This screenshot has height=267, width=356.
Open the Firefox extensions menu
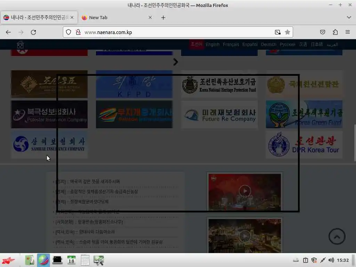[x=335, y=32]
